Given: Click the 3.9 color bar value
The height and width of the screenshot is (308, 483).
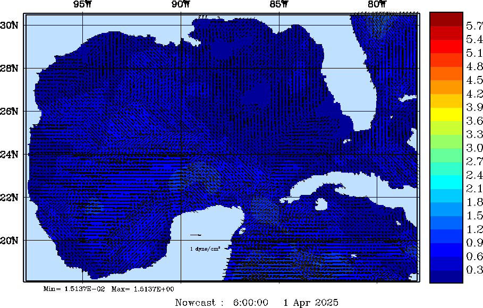Looking at the screenshot, I should click(x=474, y=107).
